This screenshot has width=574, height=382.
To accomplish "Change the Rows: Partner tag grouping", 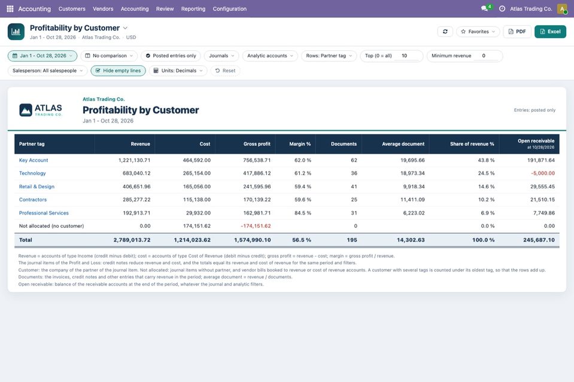I will [x=329, y=56].
